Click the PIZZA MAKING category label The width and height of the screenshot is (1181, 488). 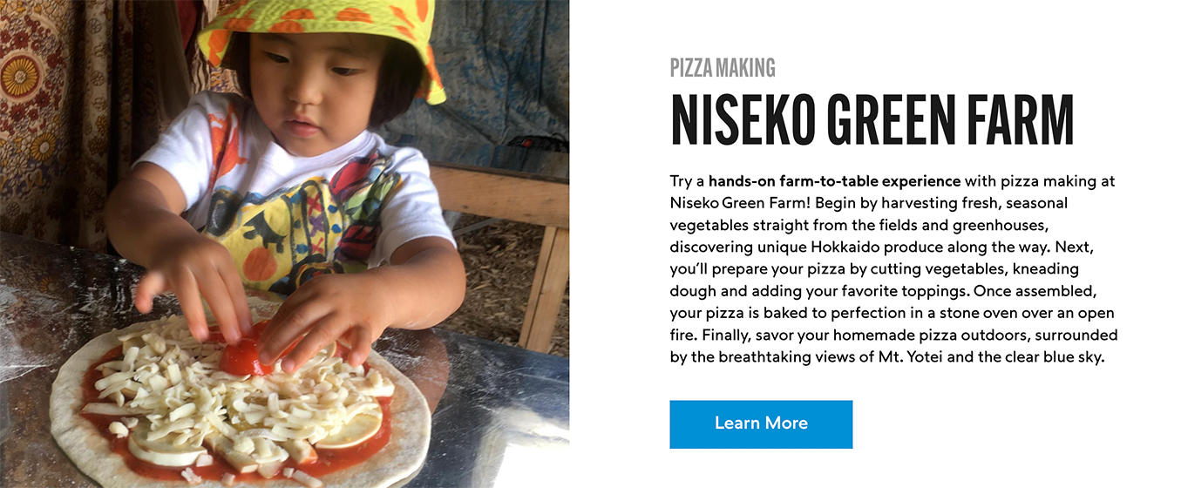(x=722, y=68)
